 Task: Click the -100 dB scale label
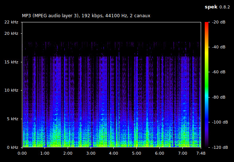[x=220, y=122]
